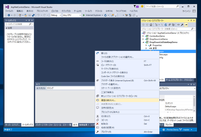Switch to the チーム エクスプローラー tab
Image resolution: width=201 pixels, height=137 pixels.
coord(174,80)
